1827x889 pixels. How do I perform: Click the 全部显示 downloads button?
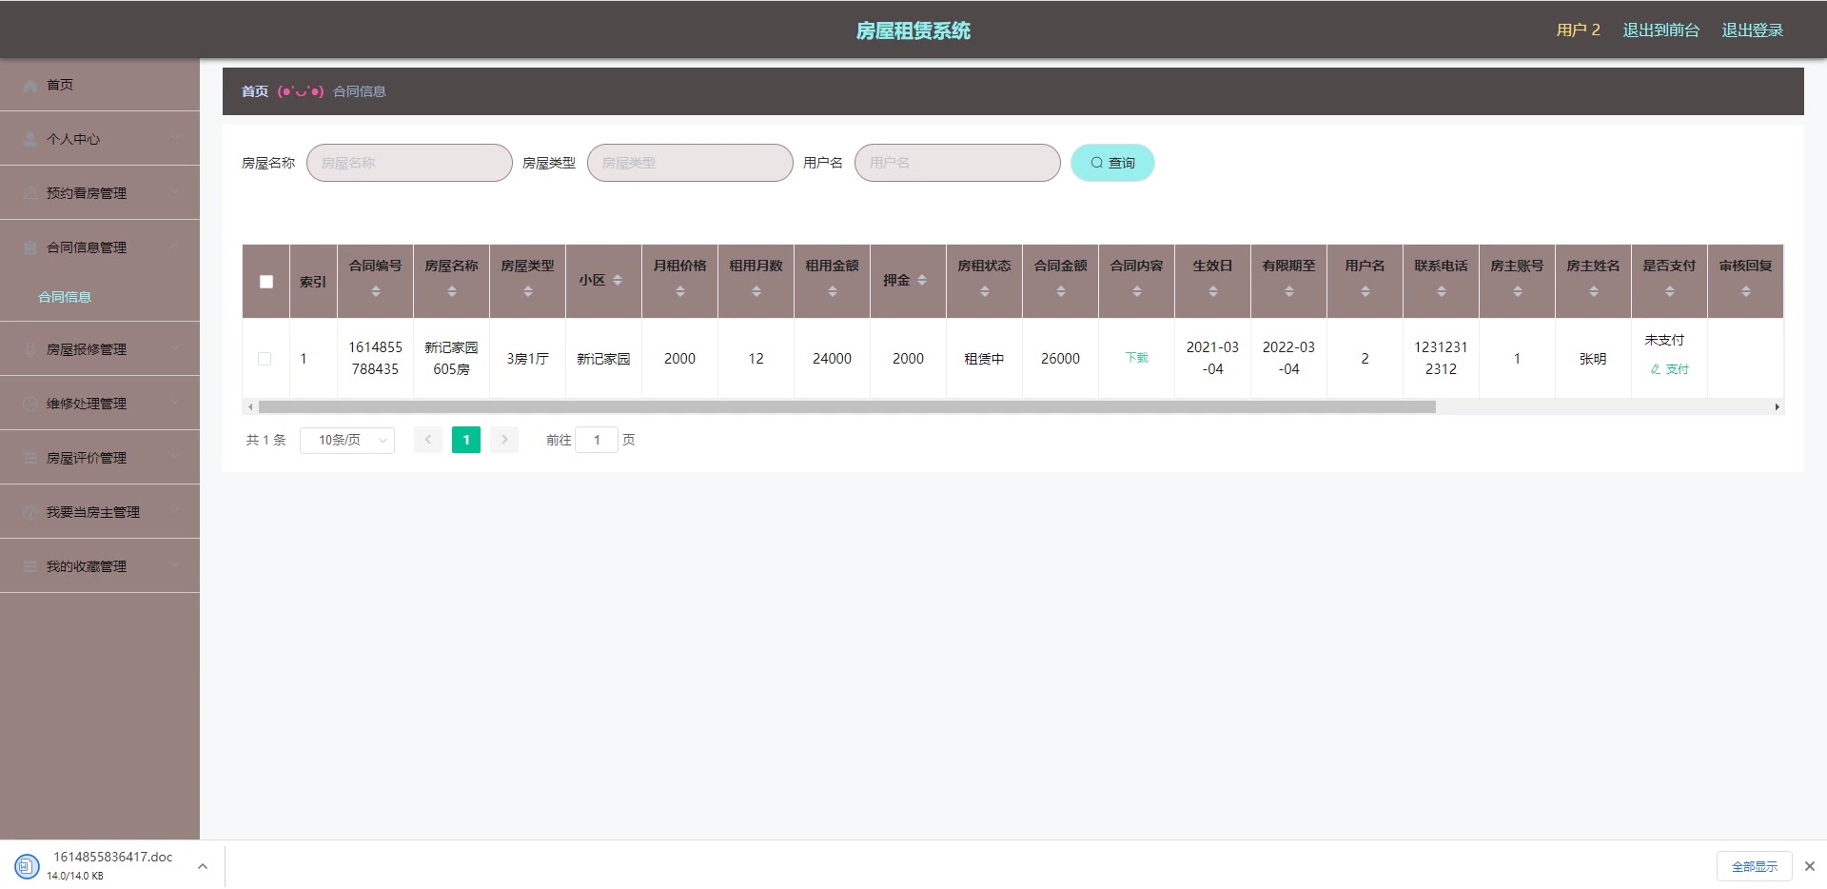pos(1755,866)
